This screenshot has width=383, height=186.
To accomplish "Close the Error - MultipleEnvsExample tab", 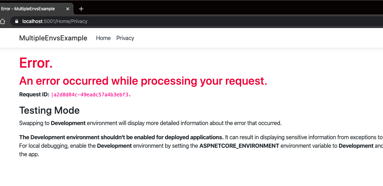I will click(x=68, y=9).
